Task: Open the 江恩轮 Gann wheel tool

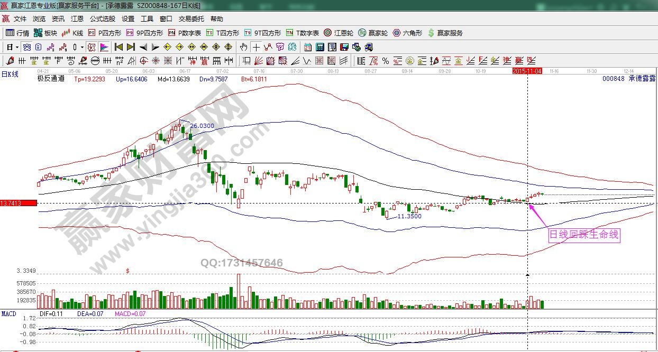Action: coord(339,33)
